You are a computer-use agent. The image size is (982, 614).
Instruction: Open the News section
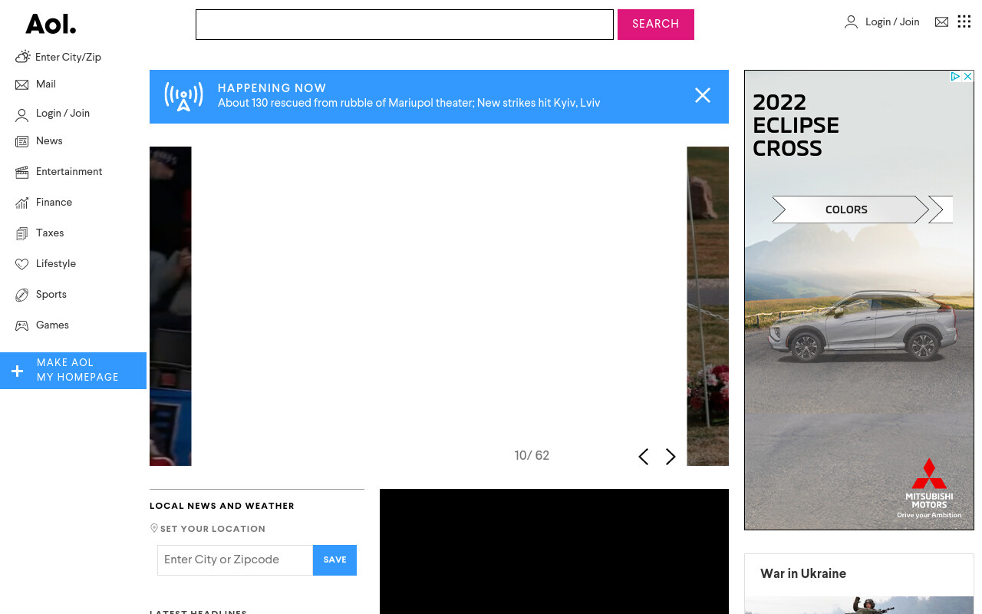(49, 141)
